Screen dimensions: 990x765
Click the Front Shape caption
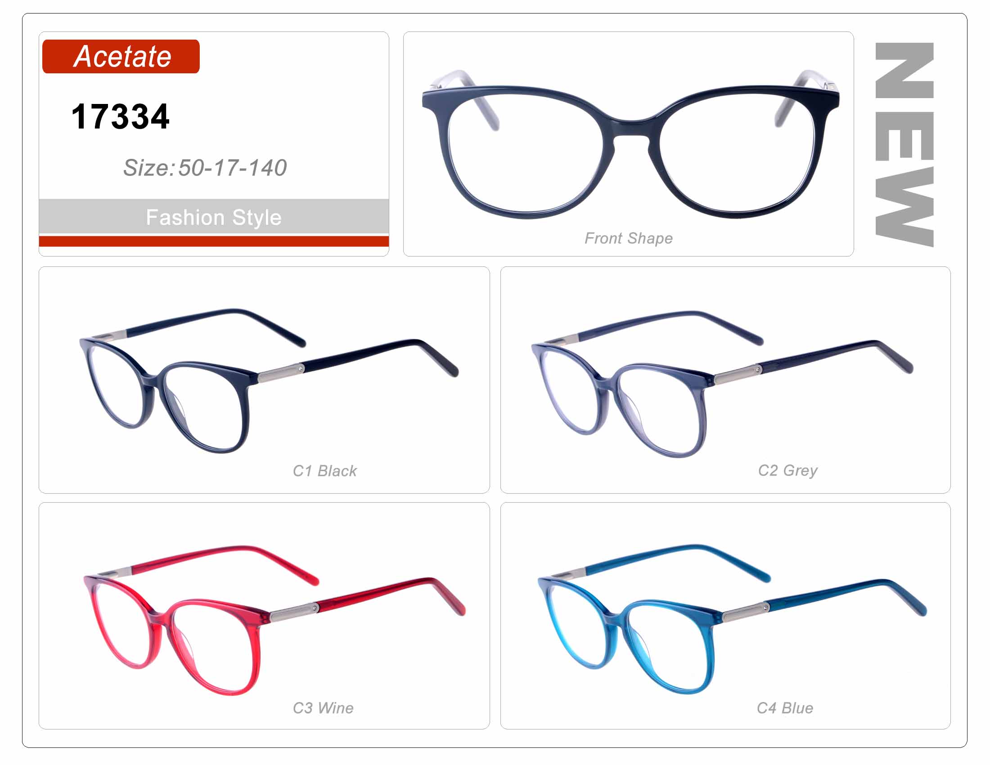click(x=629, y=238)
